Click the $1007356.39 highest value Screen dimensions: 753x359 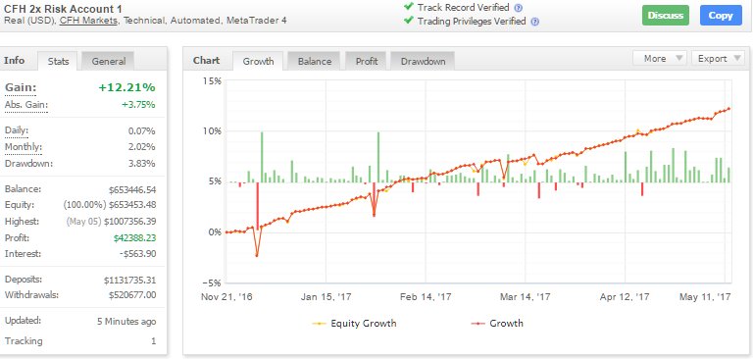pos(129,222)
